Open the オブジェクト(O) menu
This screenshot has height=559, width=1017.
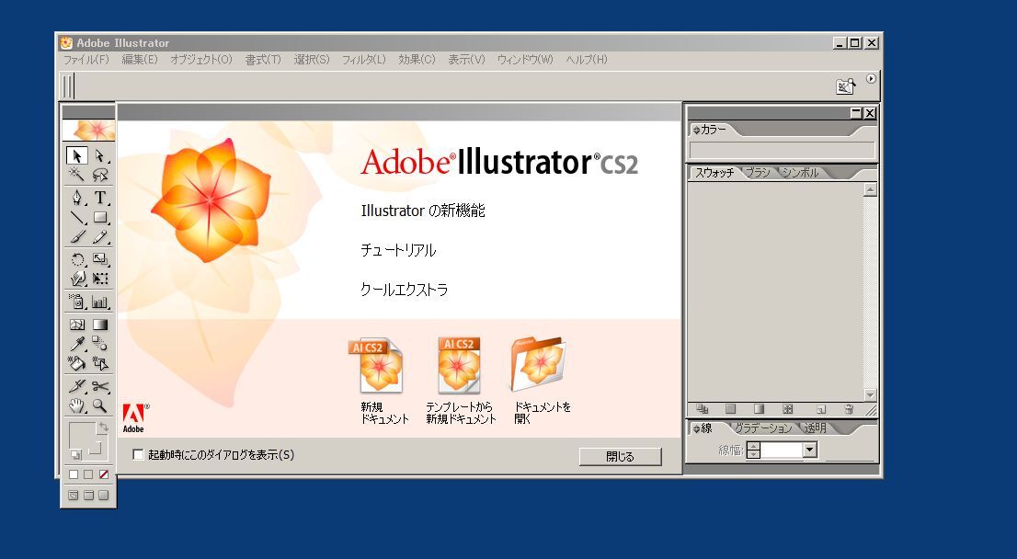tap(201, 60)
